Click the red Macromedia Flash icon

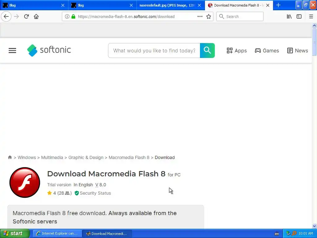[x=25, y=182]
